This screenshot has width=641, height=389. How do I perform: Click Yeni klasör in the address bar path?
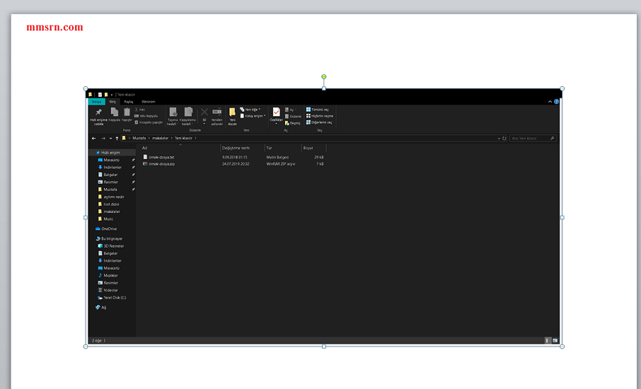tap(183, 138)
